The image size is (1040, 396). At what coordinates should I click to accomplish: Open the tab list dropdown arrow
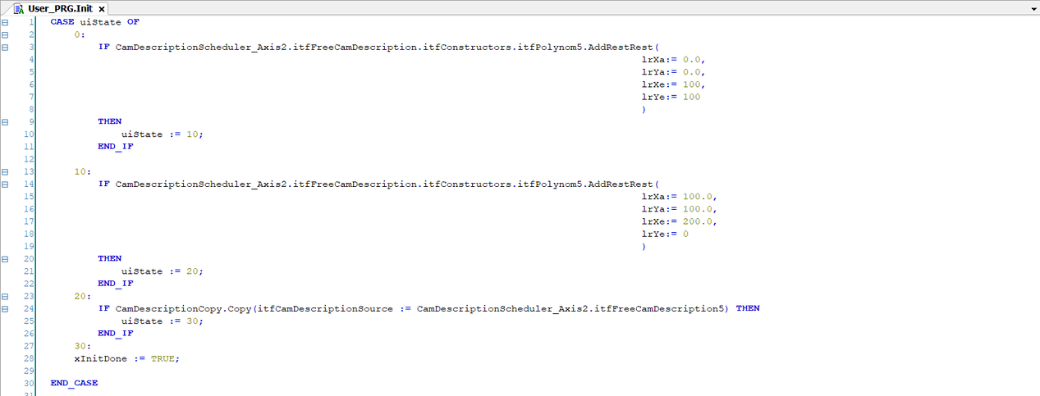click(1033, 8)
